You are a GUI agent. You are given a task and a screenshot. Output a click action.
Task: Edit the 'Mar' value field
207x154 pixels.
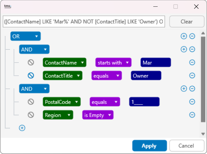(156, 62)
